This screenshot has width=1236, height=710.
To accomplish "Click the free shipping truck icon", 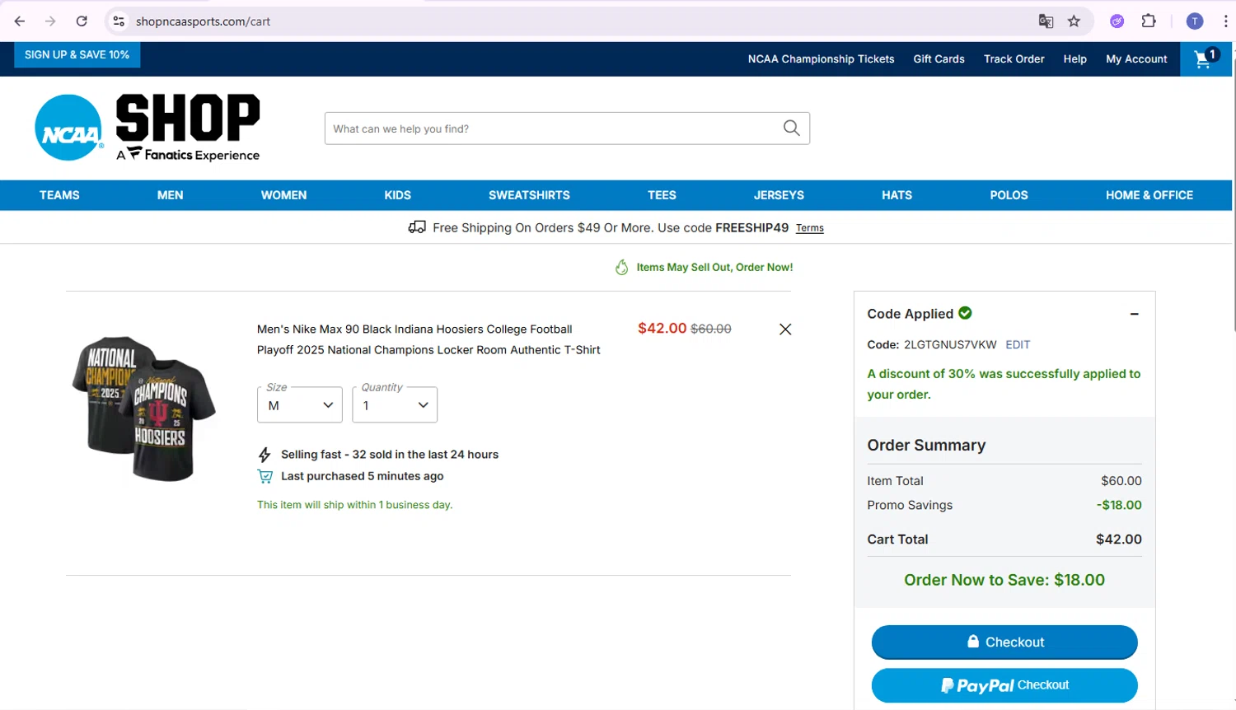I will [x=417, y=227].
